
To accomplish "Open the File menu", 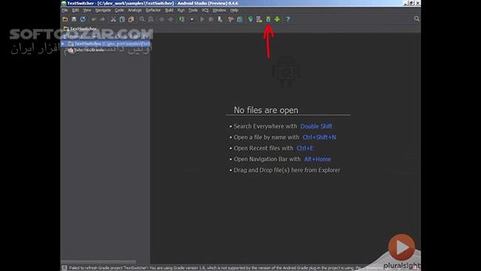I will [64, 10].
